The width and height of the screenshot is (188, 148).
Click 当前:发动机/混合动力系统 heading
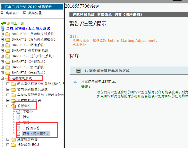(28, 29)
